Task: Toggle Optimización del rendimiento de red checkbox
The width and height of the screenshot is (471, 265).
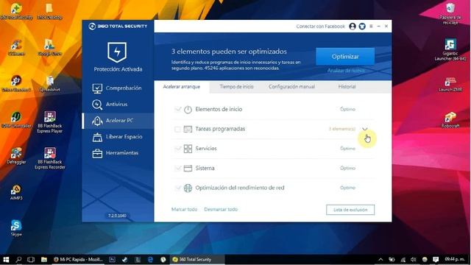Action: pos(177,188)
